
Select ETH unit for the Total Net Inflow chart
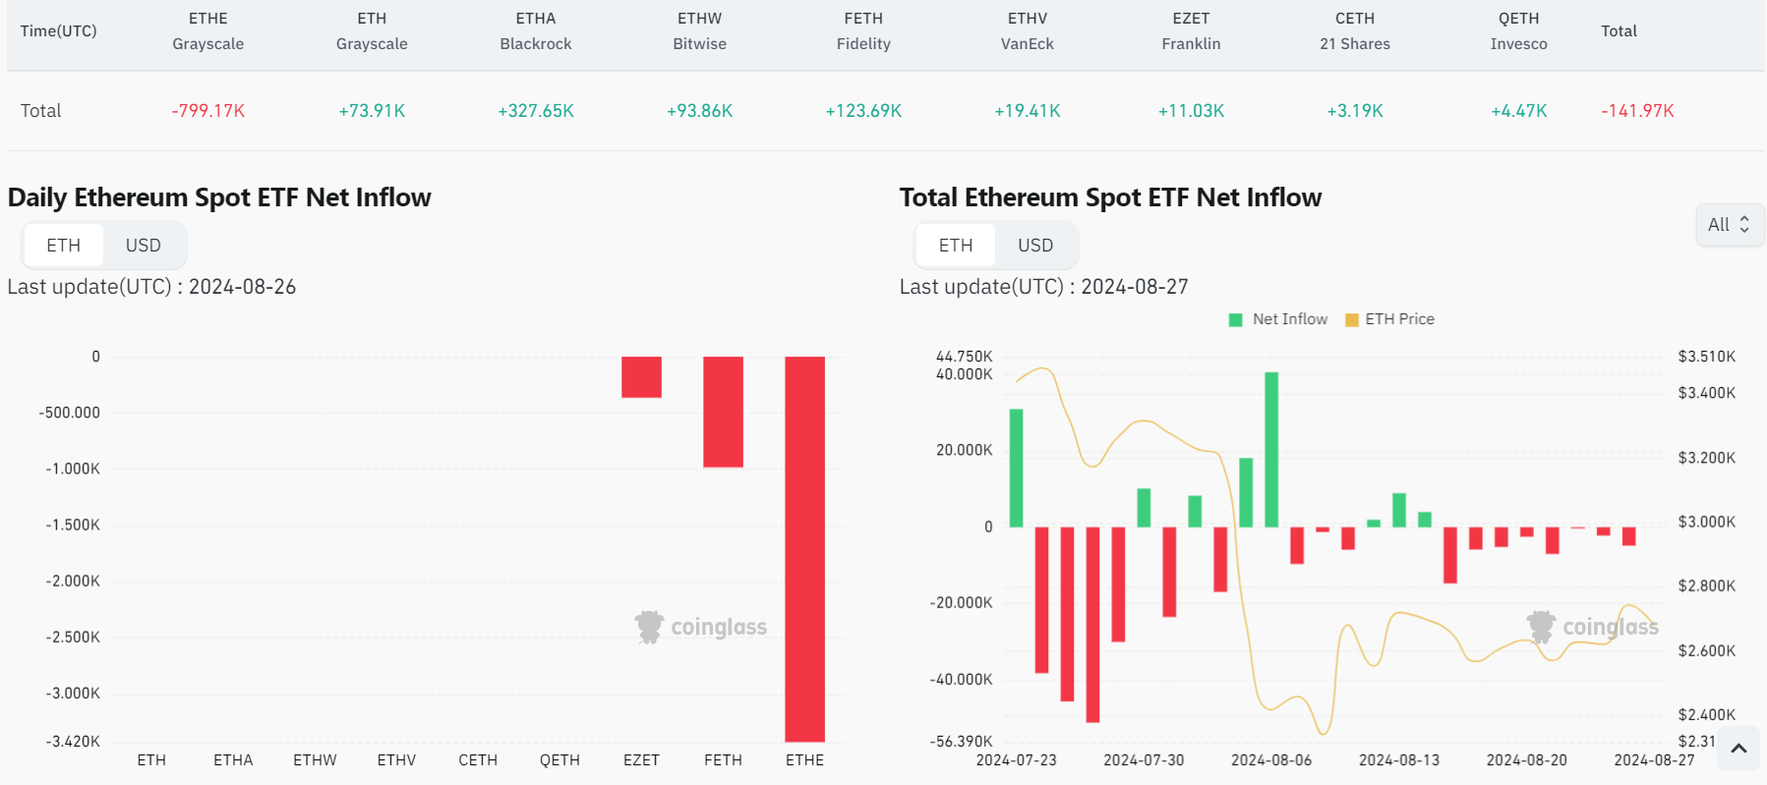point(956,246)
